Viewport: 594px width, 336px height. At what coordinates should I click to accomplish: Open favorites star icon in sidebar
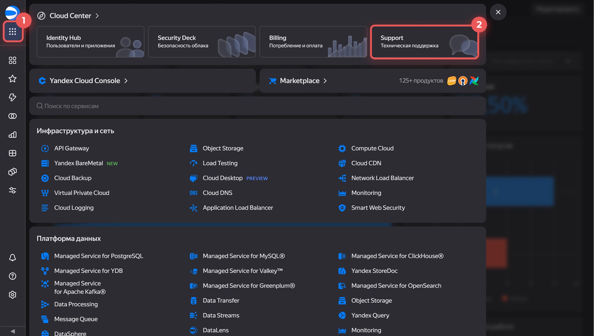12,79
